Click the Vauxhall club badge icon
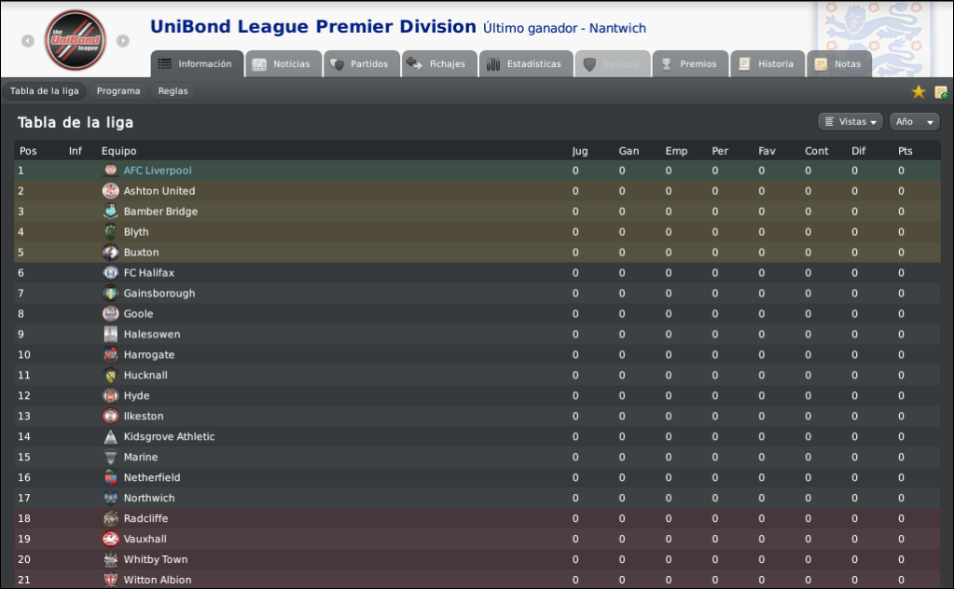The width and height of the screenshot is (954, 589). (x=110, y=539)
